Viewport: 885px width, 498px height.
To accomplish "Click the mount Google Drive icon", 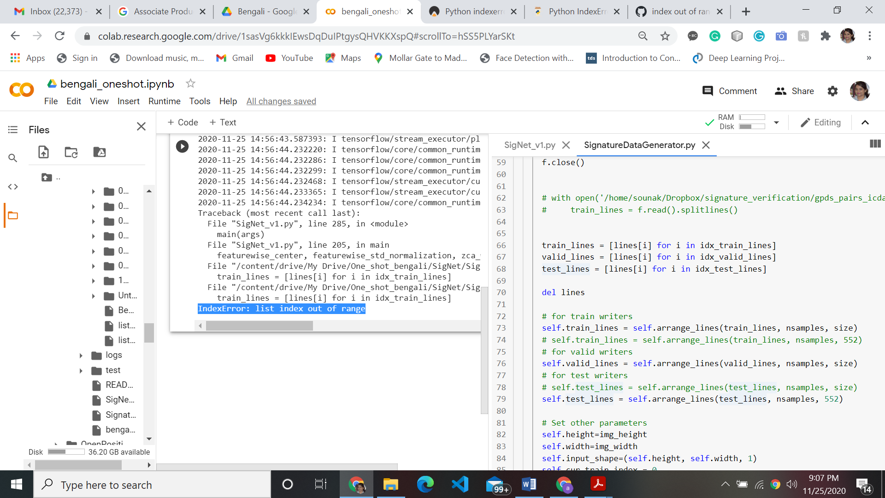I will coord(99,152).
